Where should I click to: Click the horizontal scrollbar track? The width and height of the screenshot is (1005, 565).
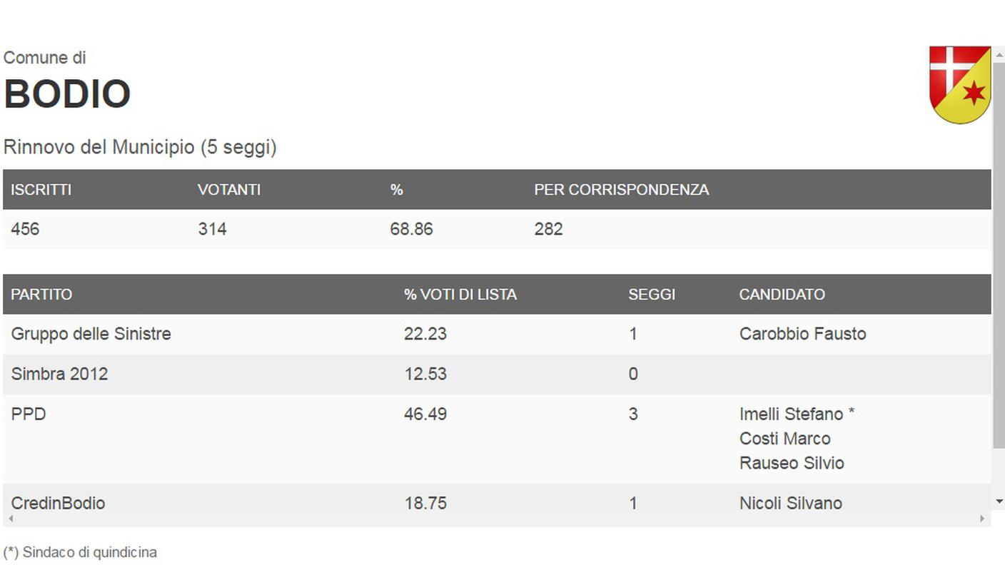click(x=497, y=519)
